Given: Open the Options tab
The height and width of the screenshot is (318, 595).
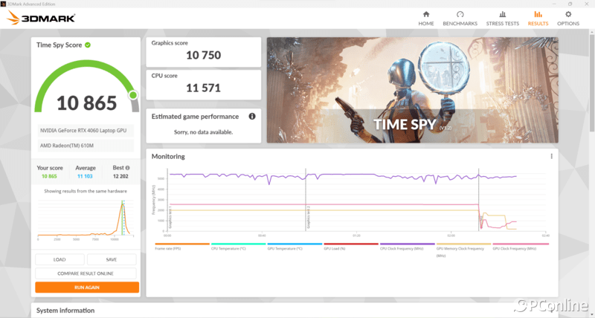Looking at the screenshot, I should click(x=568, y=19).
